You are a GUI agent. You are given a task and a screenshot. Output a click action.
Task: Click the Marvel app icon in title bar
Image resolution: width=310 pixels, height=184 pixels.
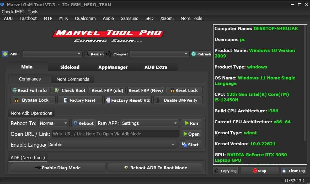point(2,4)
